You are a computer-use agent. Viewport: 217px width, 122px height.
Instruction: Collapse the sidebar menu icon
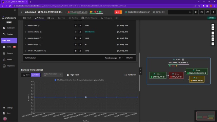pos(15,11)
